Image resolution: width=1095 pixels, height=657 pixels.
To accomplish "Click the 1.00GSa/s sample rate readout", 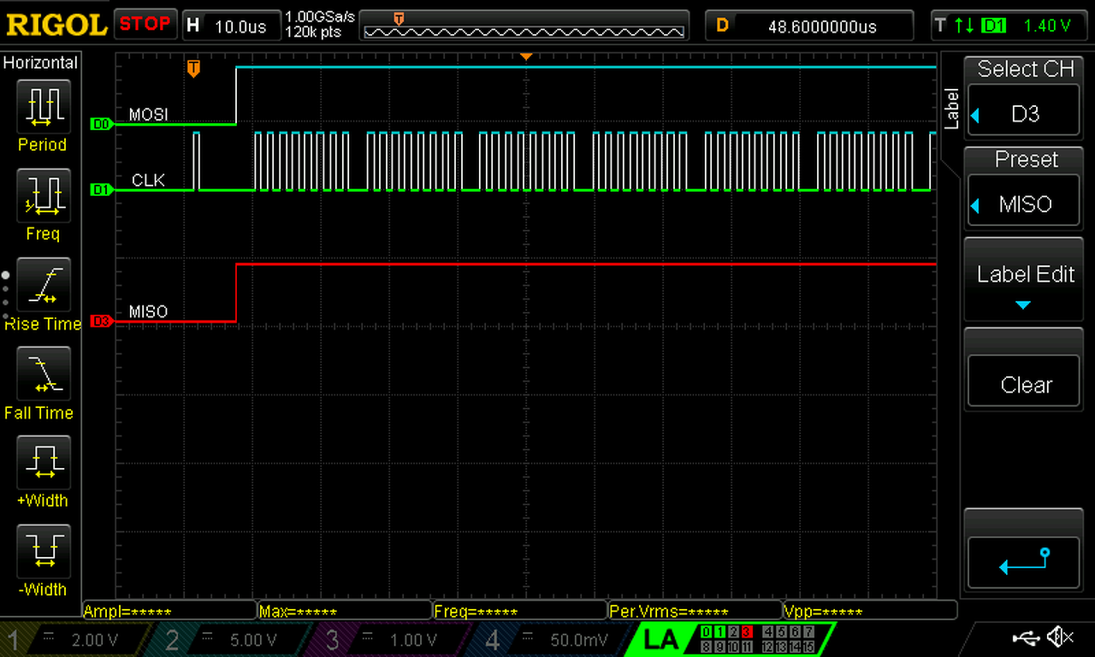I will tap(319, 17).
